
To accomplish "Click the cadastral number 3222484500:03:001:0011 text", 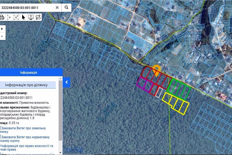I will (x=16, y=98).
